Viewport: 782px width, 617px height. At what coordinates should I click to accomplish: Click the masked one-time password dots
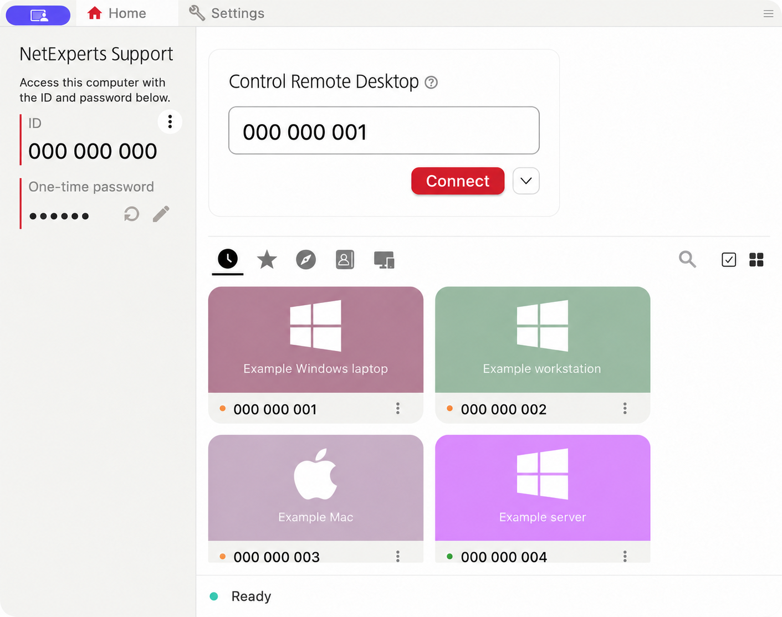click(x=59, y=216)
